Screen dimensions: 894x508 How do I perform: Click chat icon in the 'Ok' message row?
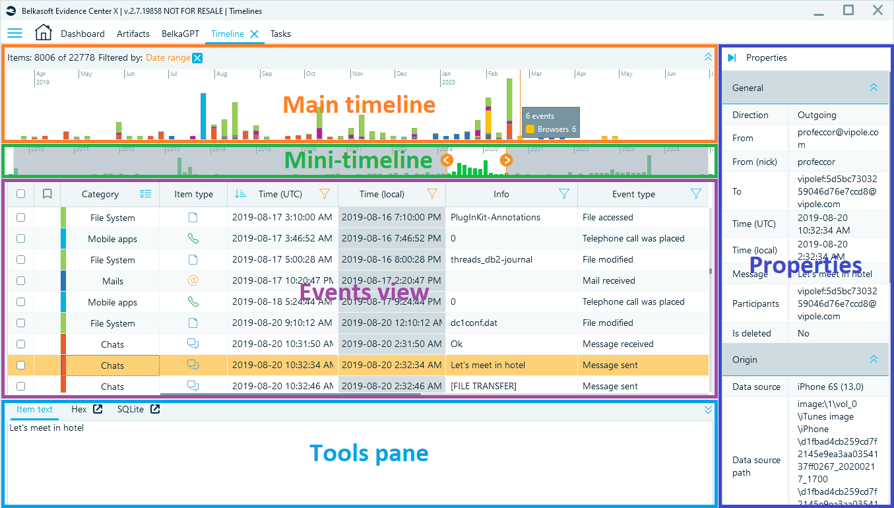pos(193,344)
